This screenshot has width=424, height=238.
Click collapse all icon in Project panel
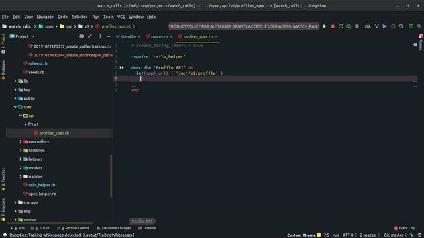click(90, 36)
